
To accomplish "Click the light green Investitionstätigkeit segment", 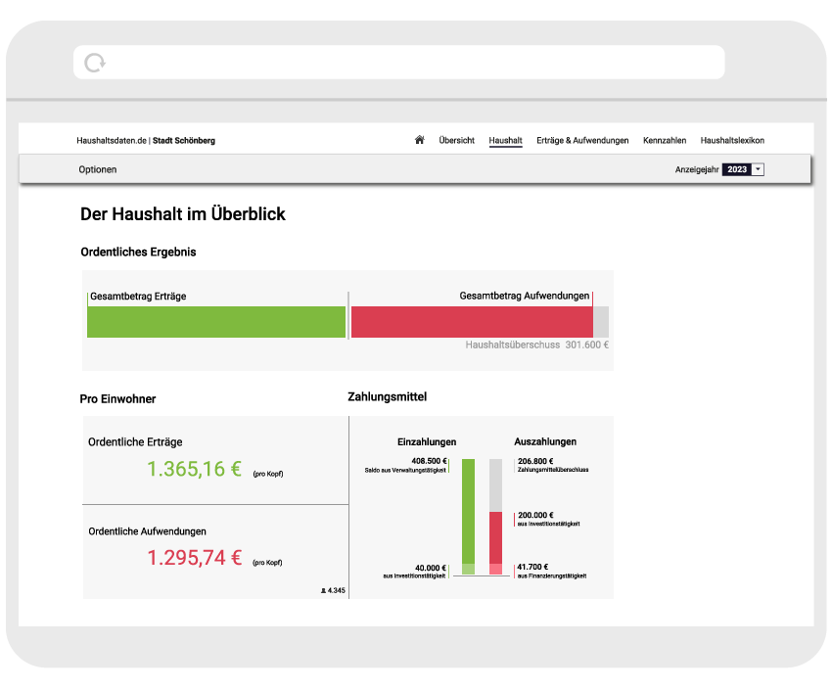I will click(468, 569).
